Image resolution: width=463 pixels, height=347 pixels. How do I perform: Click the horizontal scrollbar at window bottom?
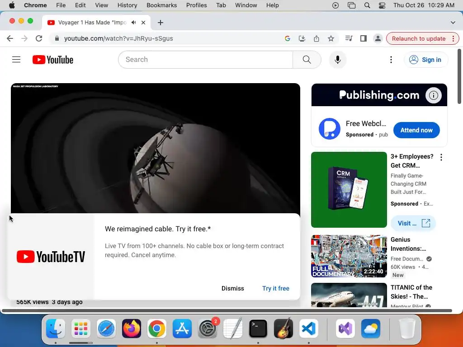pyautogui.click(x=227, y=310)
